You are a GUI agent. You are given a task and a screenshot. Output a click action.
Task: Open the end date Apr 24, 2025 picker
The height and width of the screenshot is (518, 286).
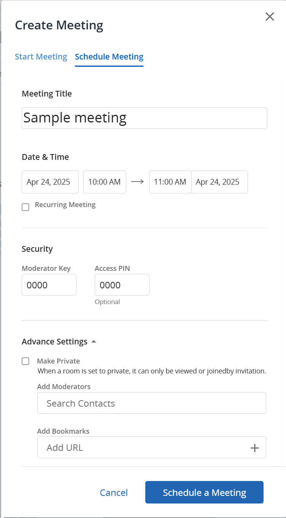tap(219, 182)
